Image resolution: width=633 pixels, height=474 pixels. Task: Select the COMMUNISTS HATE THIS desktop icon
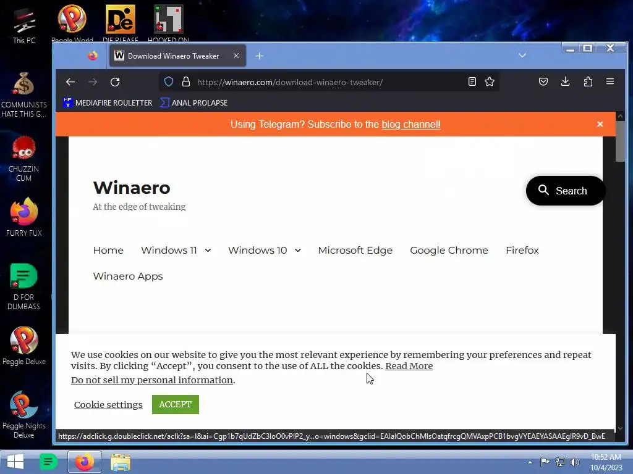click(x=24, y=95)
